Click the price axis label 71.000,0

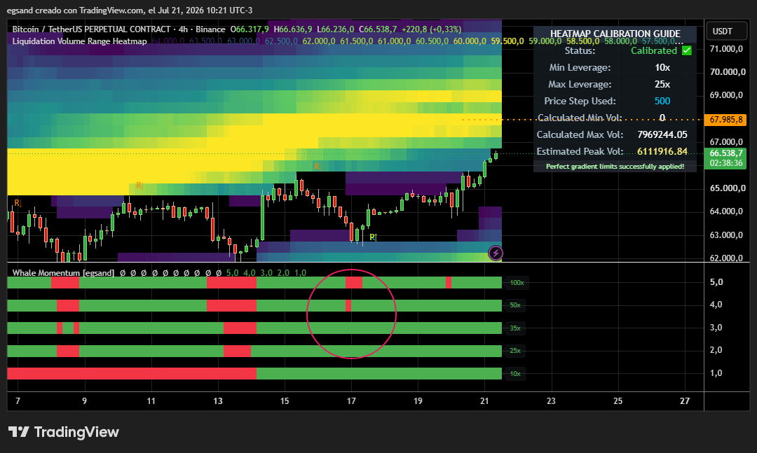coord(726,49)
